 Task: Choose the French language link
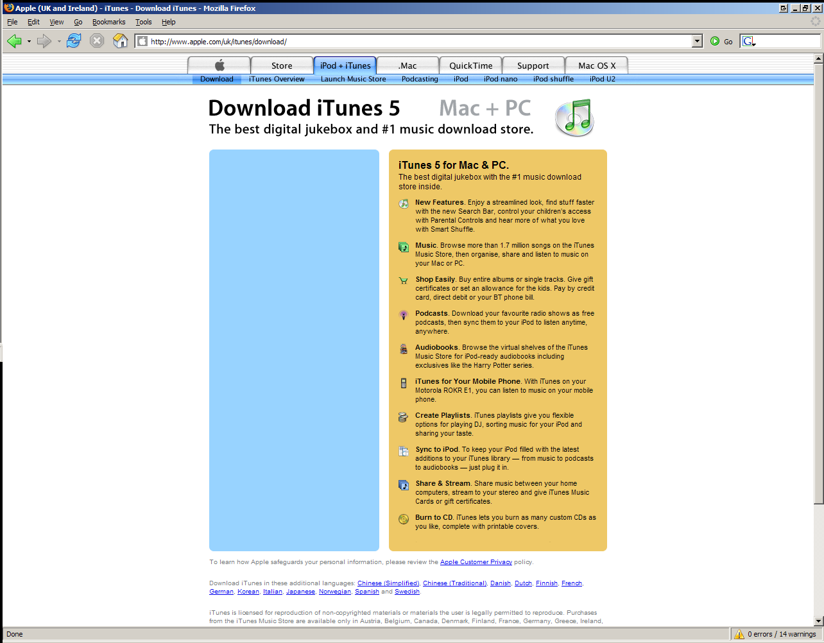tap(572, 583)
